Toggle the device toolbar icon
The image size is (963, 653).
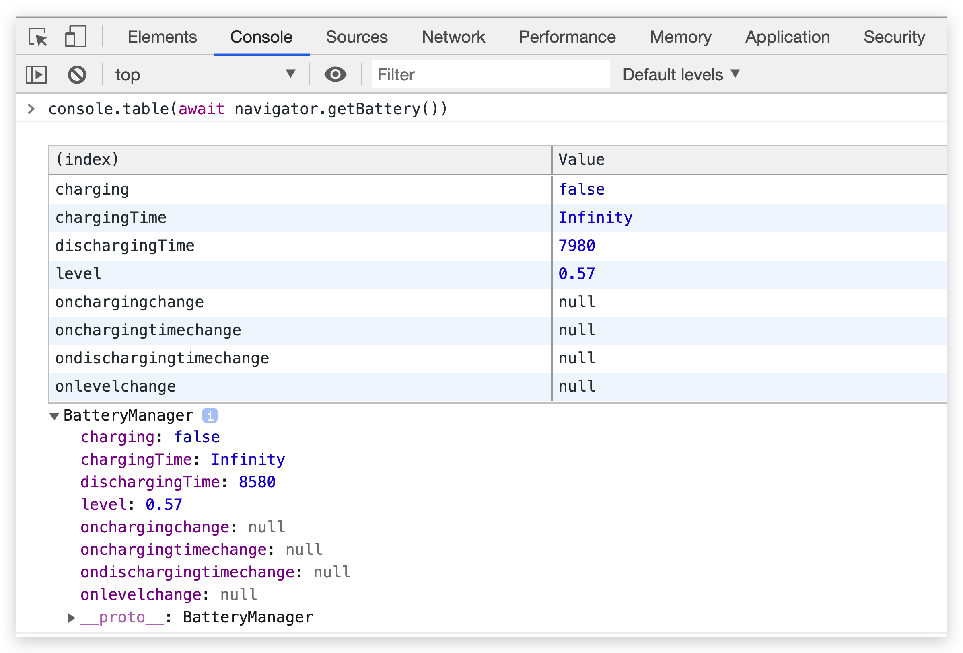pyautogui.click(x=75, y=37)
